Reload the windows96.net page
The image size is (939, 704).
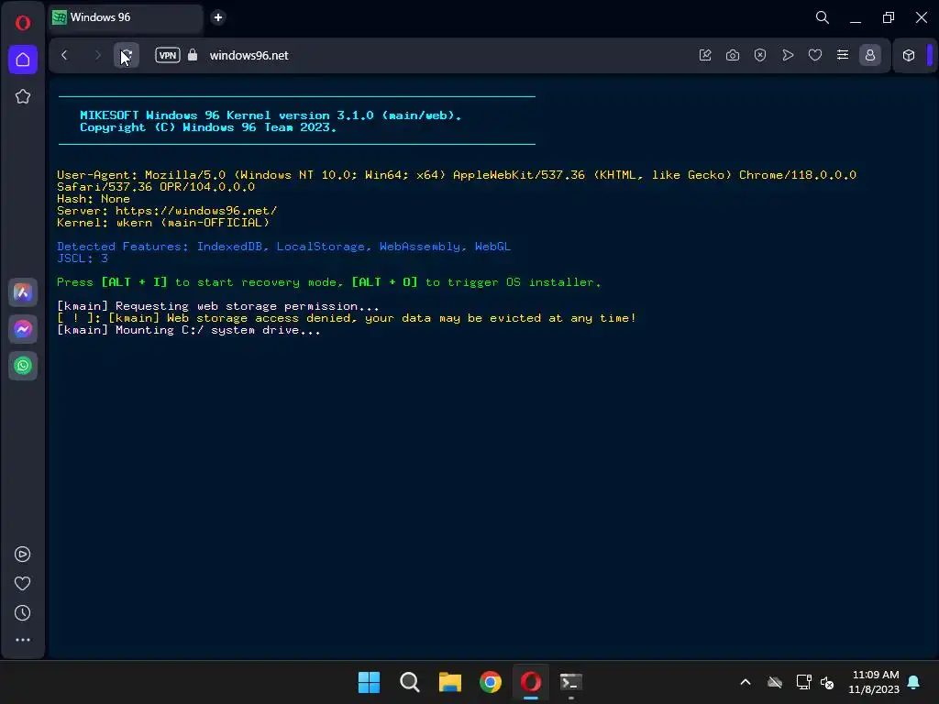(x=127, y=55)
